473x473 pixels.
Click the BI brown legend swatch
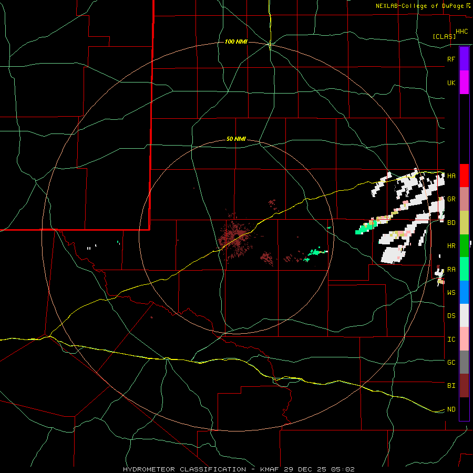point(464,386)
